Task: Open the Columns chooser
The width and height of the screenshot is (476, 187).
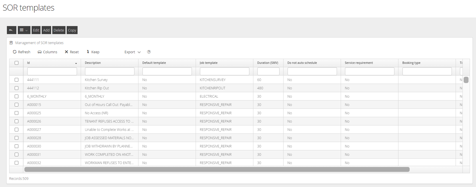Action: [x=47, y=52]
